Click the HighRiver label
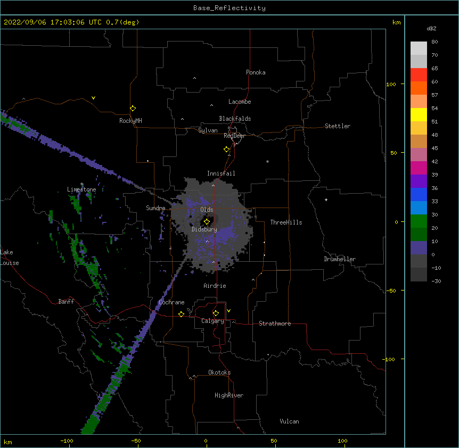The image size is (459, 448). point(229,395)
